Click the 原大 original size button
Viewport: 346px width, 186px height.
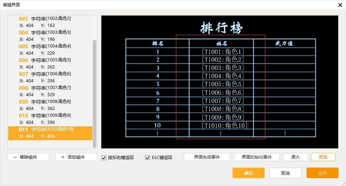coord(295,157)
